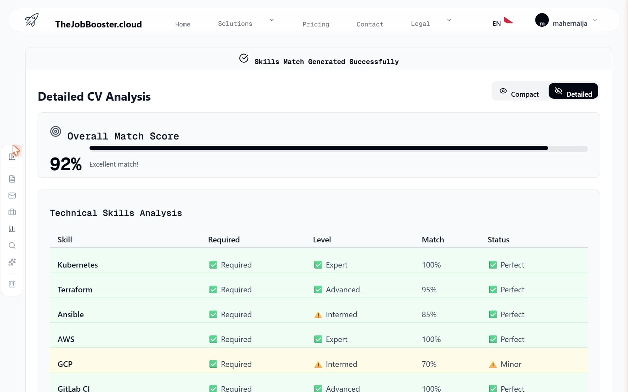Screen dimensions: 628x392
Task: Click the Minor status label for GCP
Action: click(511, 364)
